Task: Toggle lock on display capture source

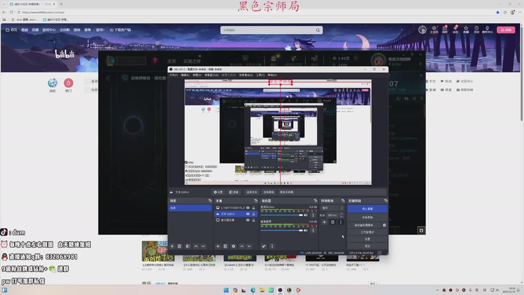Action: click(253, 220)
